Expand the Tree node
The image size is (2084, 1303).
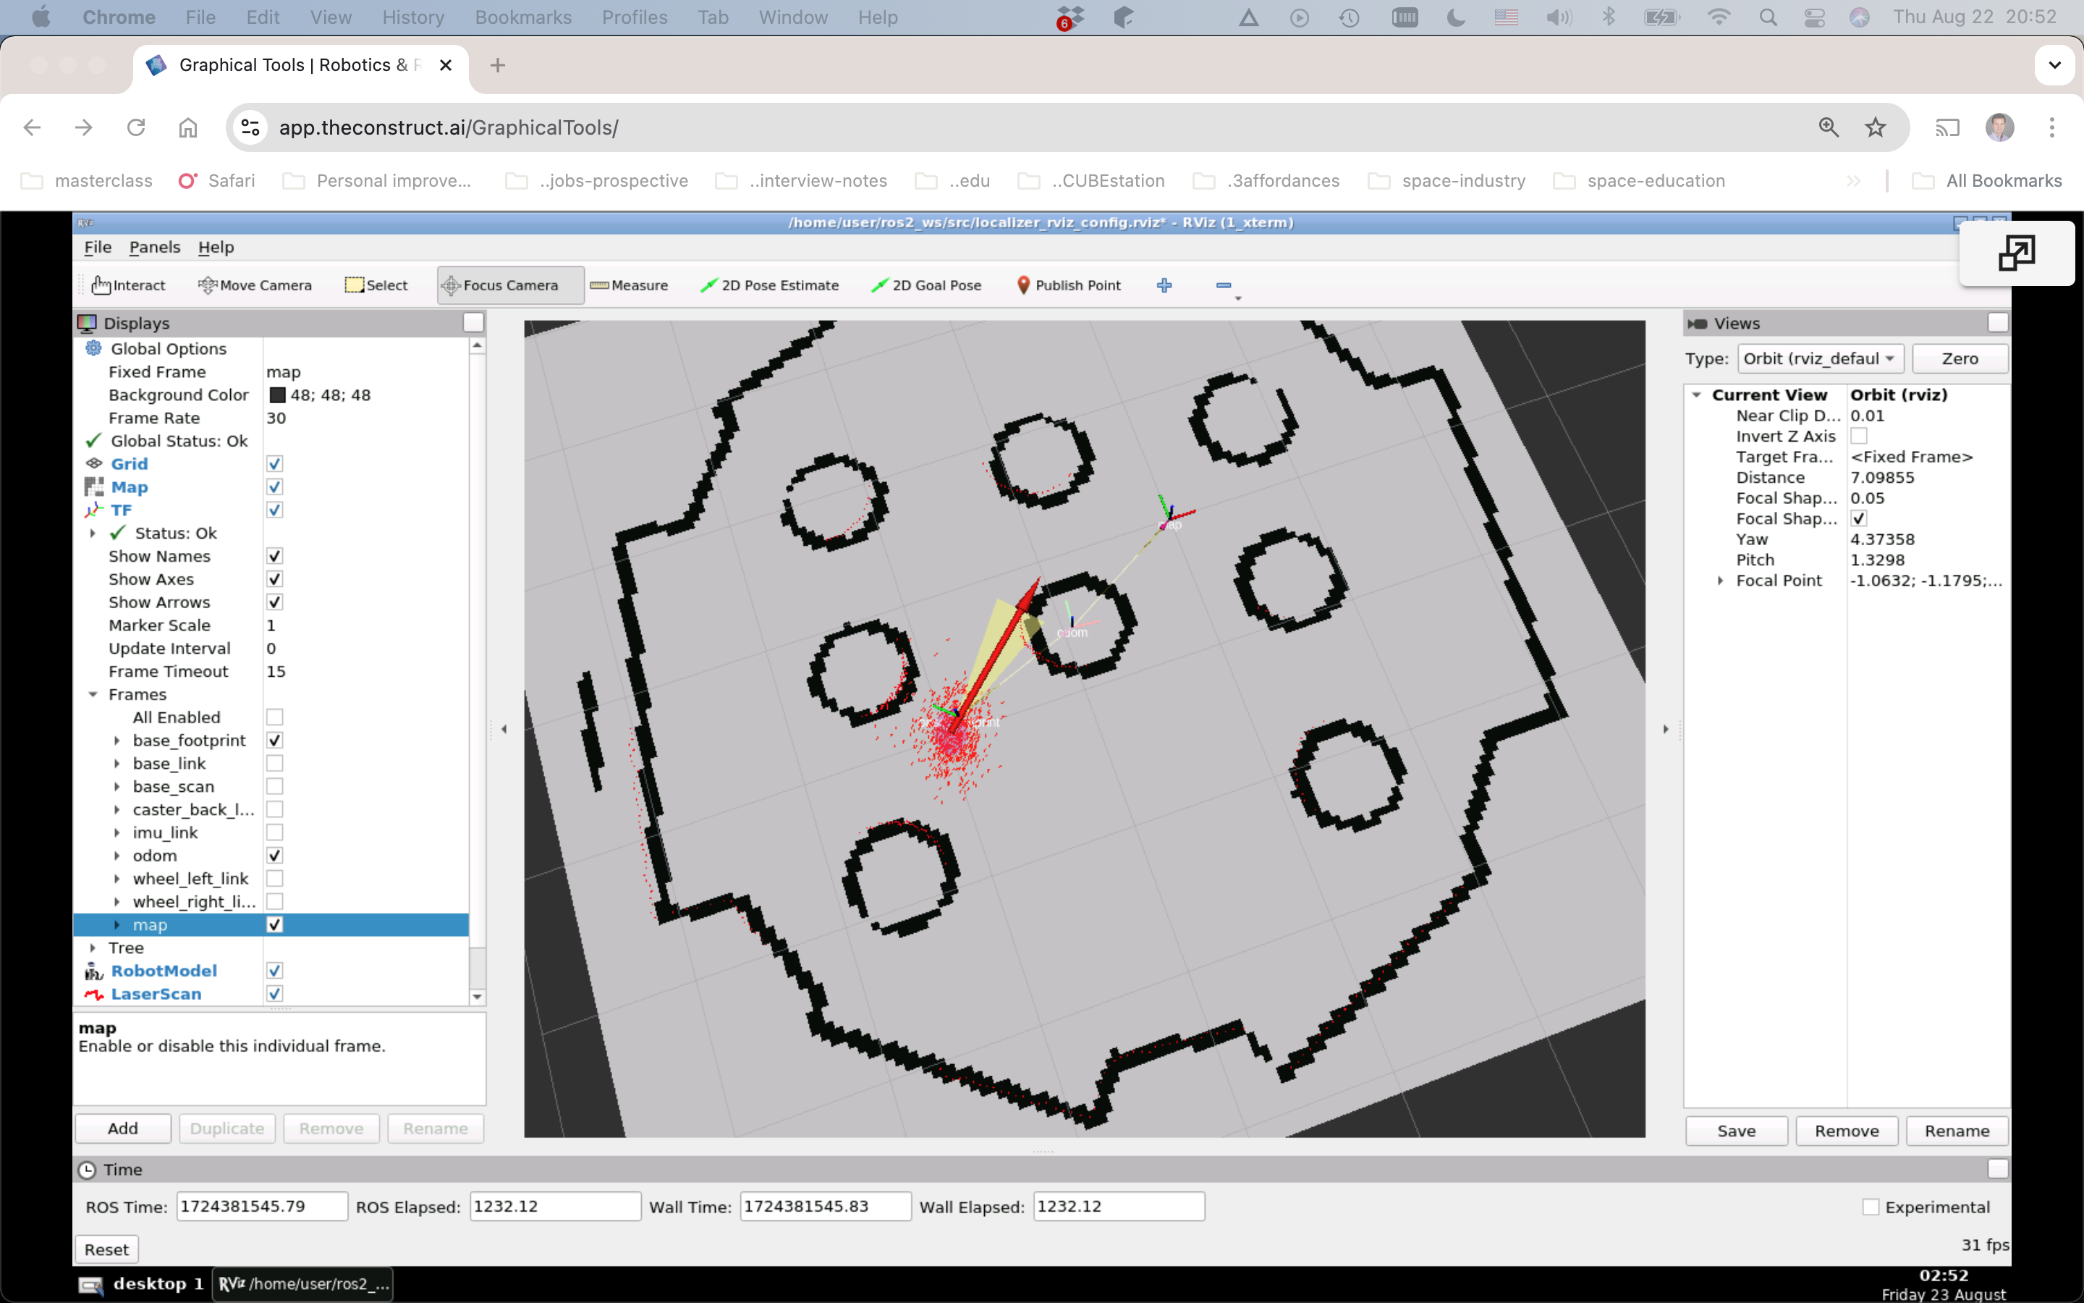coord(93,948)
